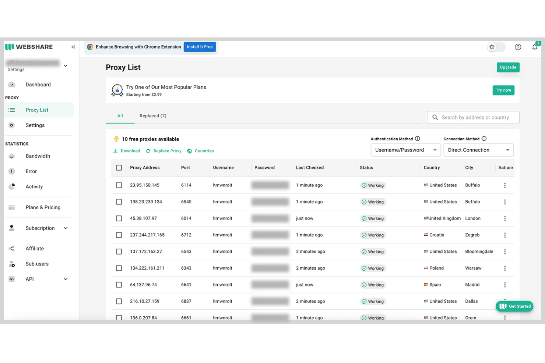Click the Proxy List lines icon
The image size is (545, 363).
(12, 110)
